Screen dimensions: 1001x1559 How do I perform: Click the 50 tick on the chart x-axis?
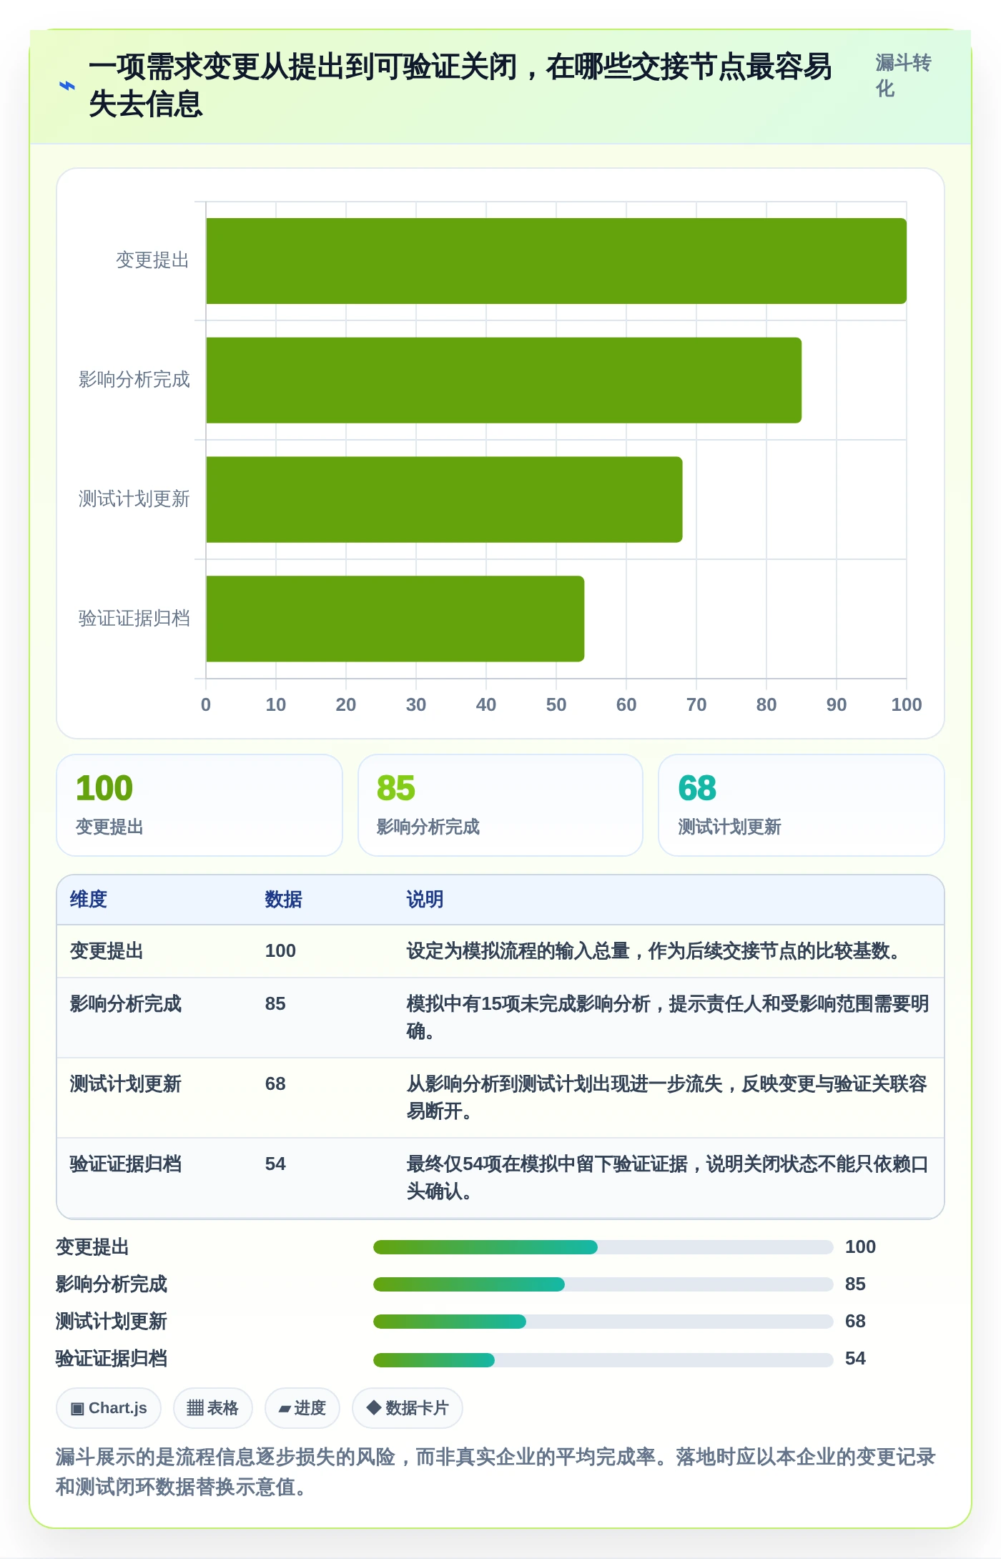(556, 705)
